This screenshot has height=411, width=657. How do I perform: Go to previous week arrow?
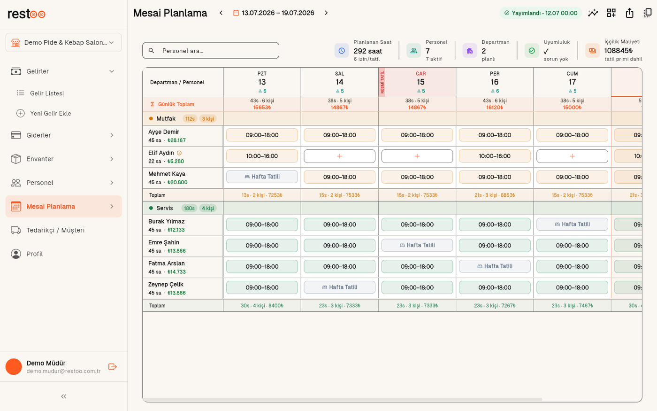(221, 13)
